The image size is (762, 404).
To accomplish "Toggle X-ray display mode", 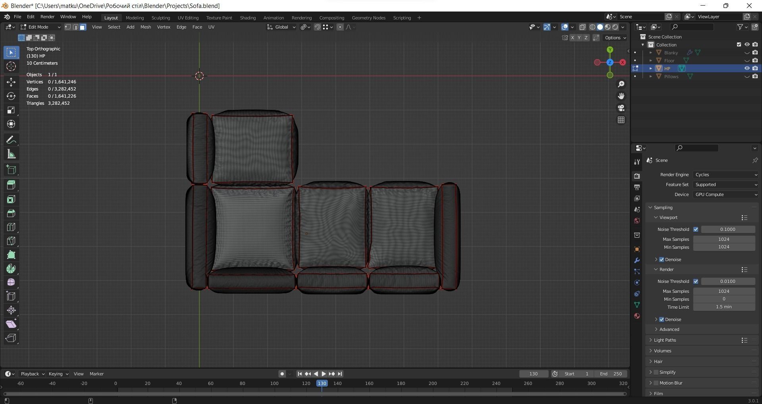I will pyautogui.click(x=582, y=27).
